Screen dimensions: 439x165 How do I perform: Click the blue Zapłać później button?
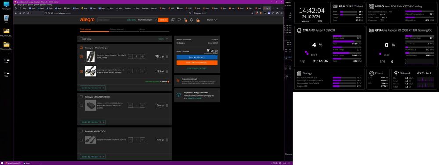tap(197, 57)
